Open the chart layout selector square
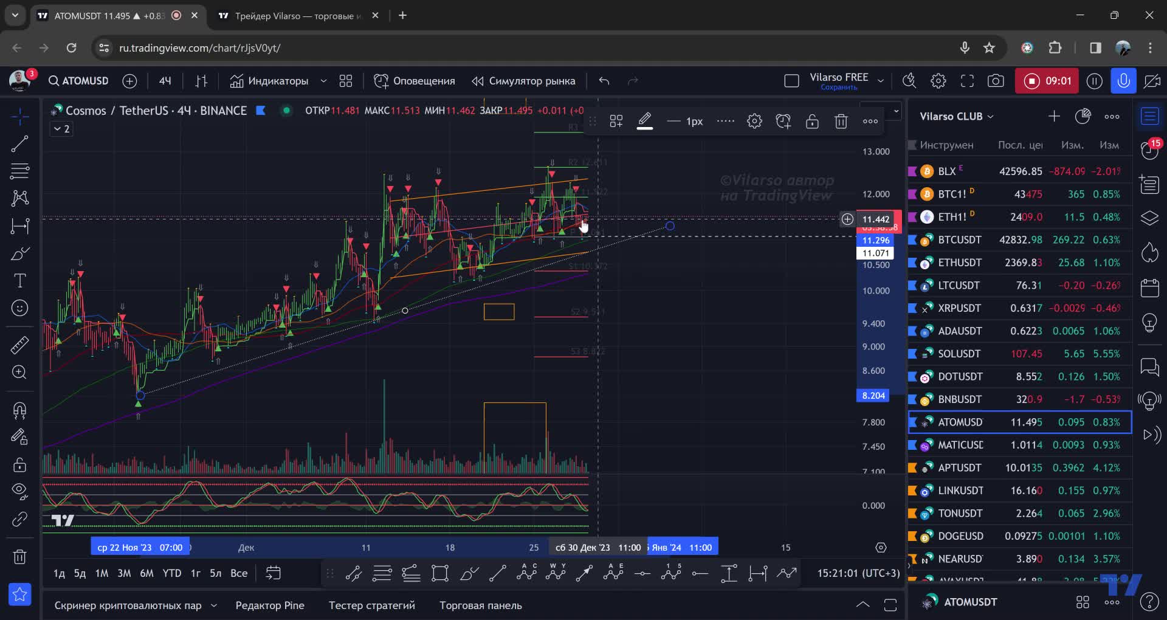 pos(791,81)
